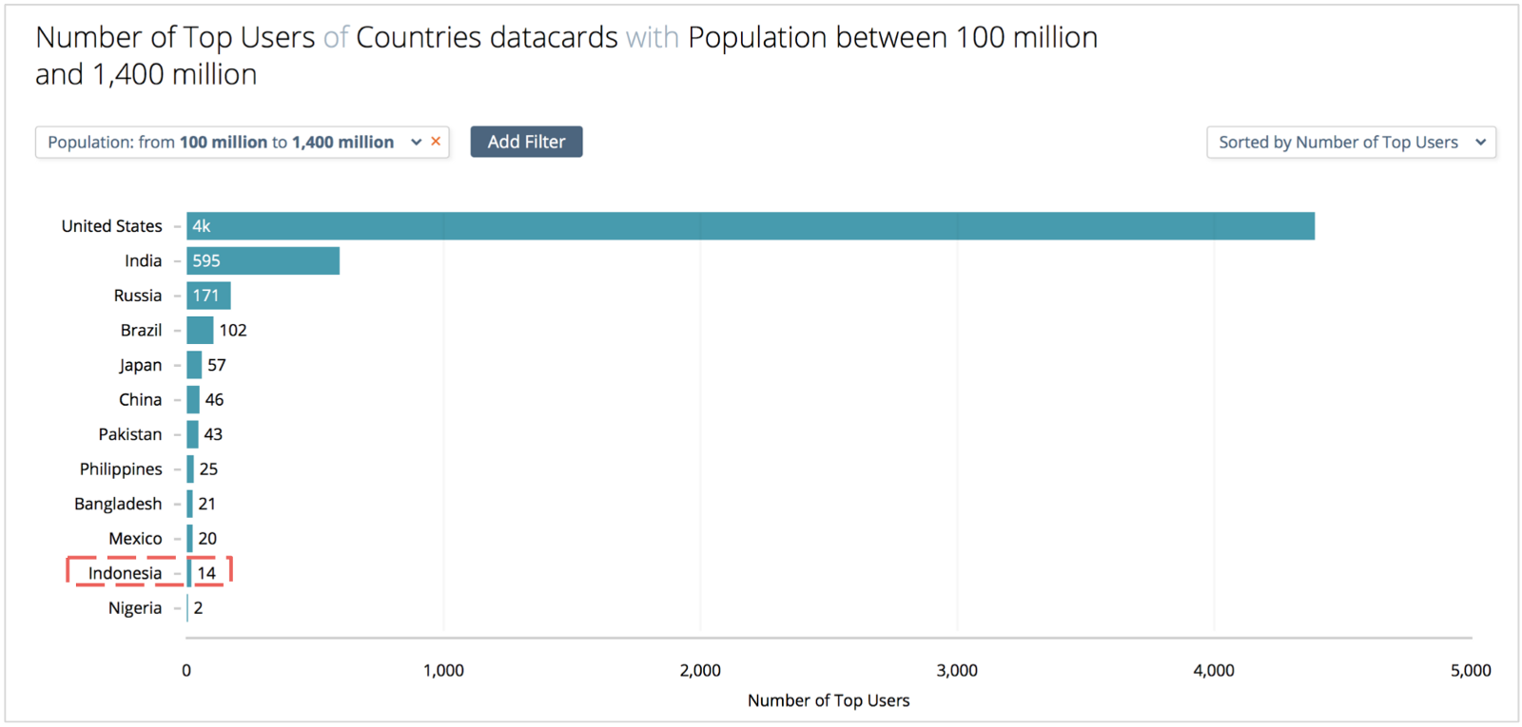The height and width of the screenshot is (727, 1522).
Task: Click the Russia bar showing 171
Action: (208, 296)
